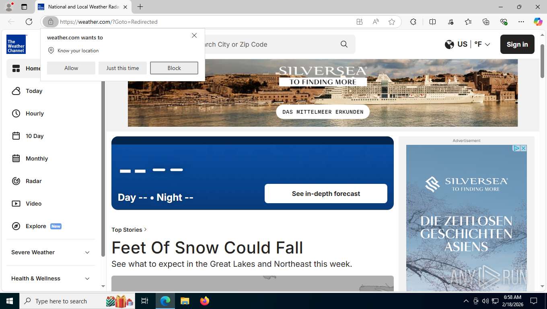The width and height of the screenshot is (547, 309).
Task: Open Edge Settings and more menu
Action: 521,22
